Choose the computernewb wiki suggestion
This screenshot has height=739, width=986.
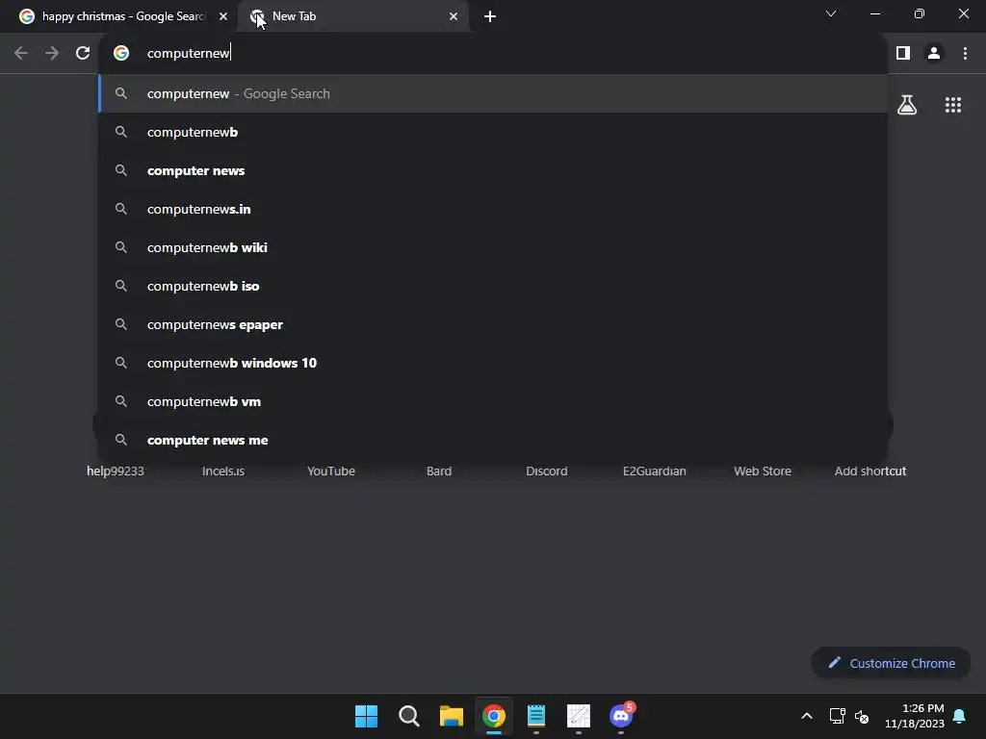[x=493, y=247]
